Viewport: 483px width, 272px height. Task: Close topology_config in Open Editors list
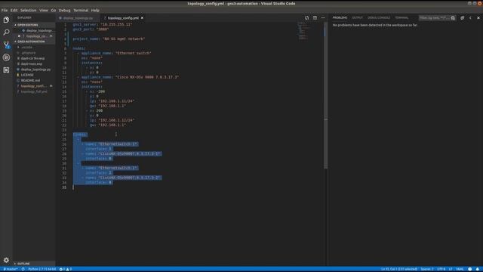pyautogui.click(x=19, y=36)
